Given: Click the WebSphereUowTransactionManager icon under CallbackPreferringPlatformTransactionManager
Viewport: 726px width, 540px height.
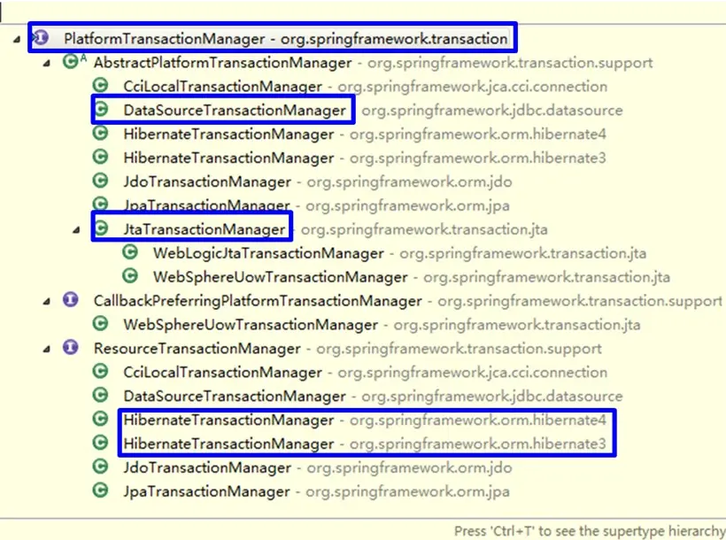Looking at the screenshot, I should [100, 323].
